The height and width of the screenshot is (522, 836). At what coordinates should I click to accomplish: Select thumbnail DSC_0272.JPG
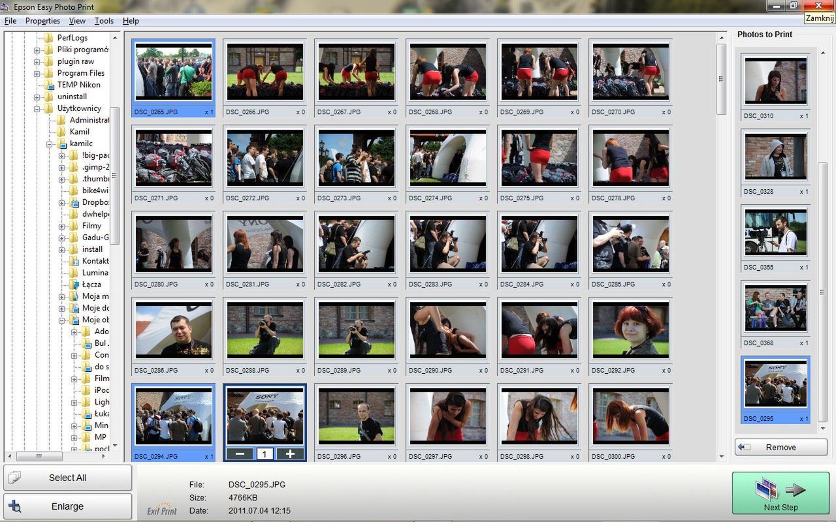click(x=265, y=164)
